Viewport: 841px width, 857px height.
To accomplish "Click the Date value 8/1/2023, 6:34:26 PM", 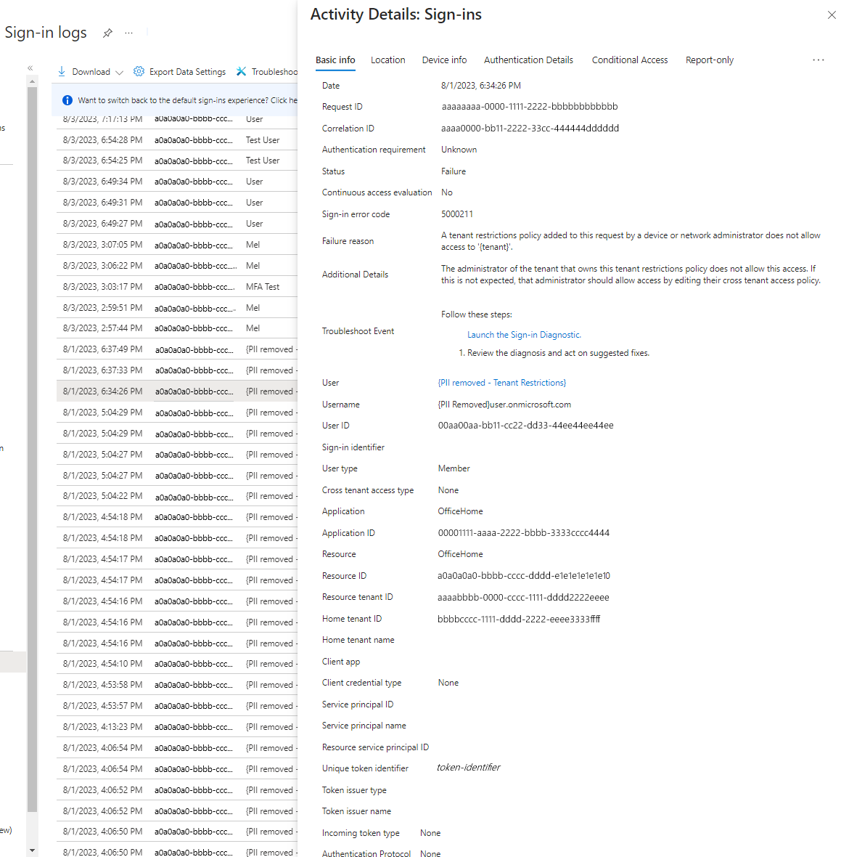I will [x=480, y=86].
